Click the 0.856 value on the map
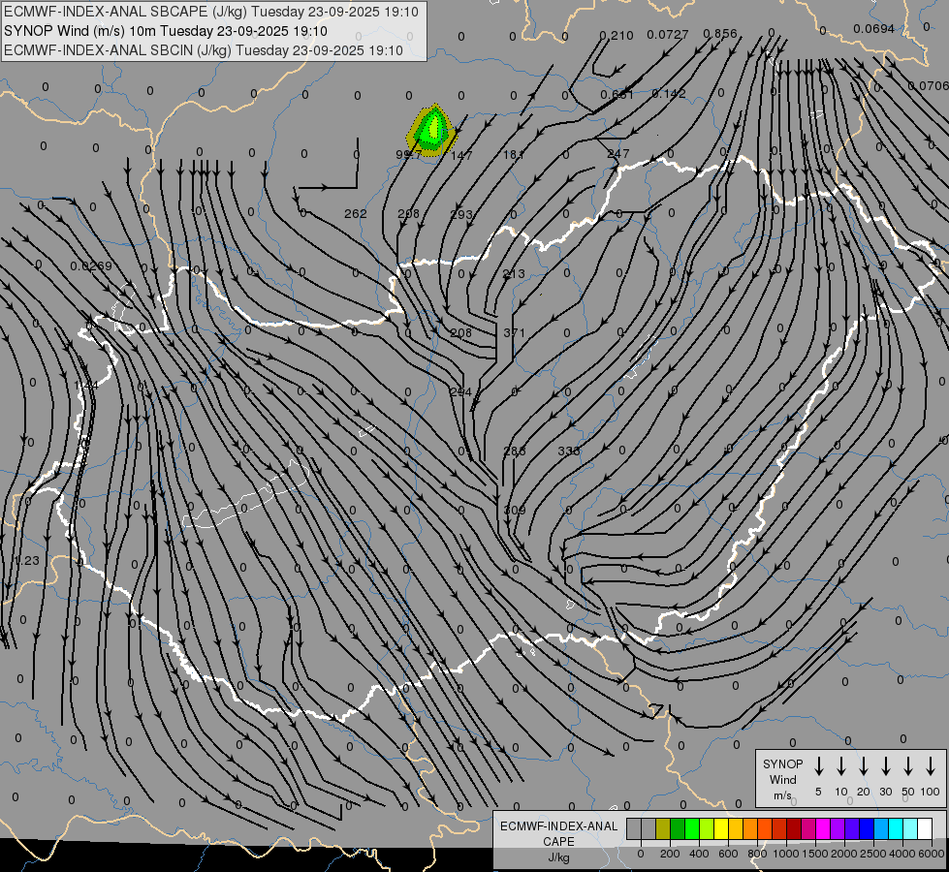The image size is (949, 872). click(x=720, y=34)
